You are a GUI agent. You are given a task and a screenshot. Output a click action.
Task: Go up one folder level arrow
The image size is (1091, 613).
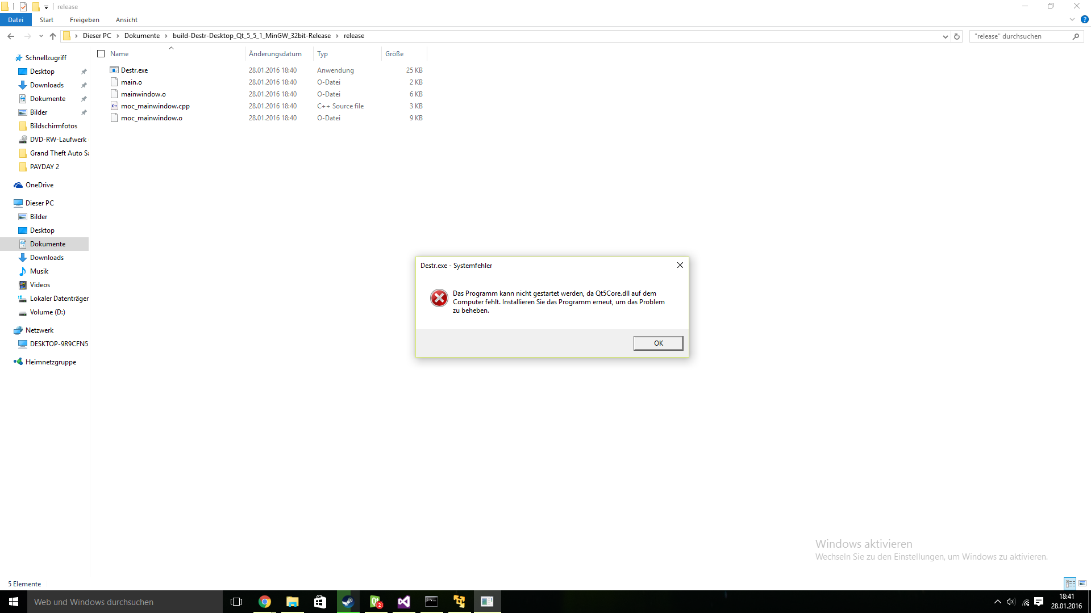point(53,36)
